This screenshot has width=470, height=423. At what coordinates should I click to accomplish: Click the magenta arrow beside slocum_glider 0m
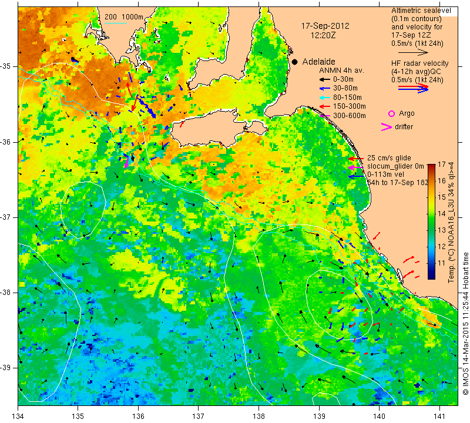click(x=356, y=167)
